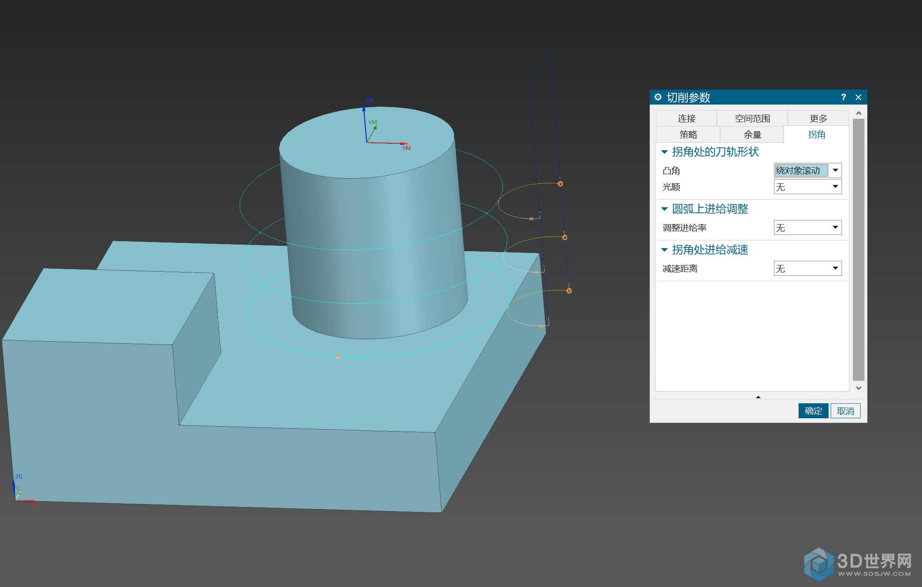Collapse the 拐角处进给减速 section
The image size is (922, 587).
tap(665, 250)
